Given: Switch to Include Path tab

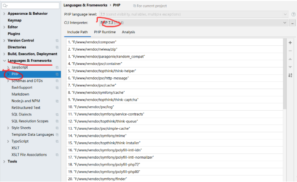Looking at the screenshot, I should (x=77, y=32).
